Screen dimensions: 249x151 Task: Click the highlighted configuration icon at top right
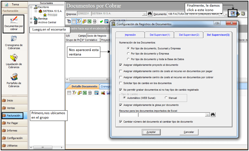click(x=233, y=14)
